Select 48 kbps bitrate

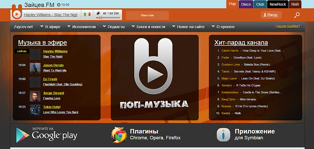point(105,13)
